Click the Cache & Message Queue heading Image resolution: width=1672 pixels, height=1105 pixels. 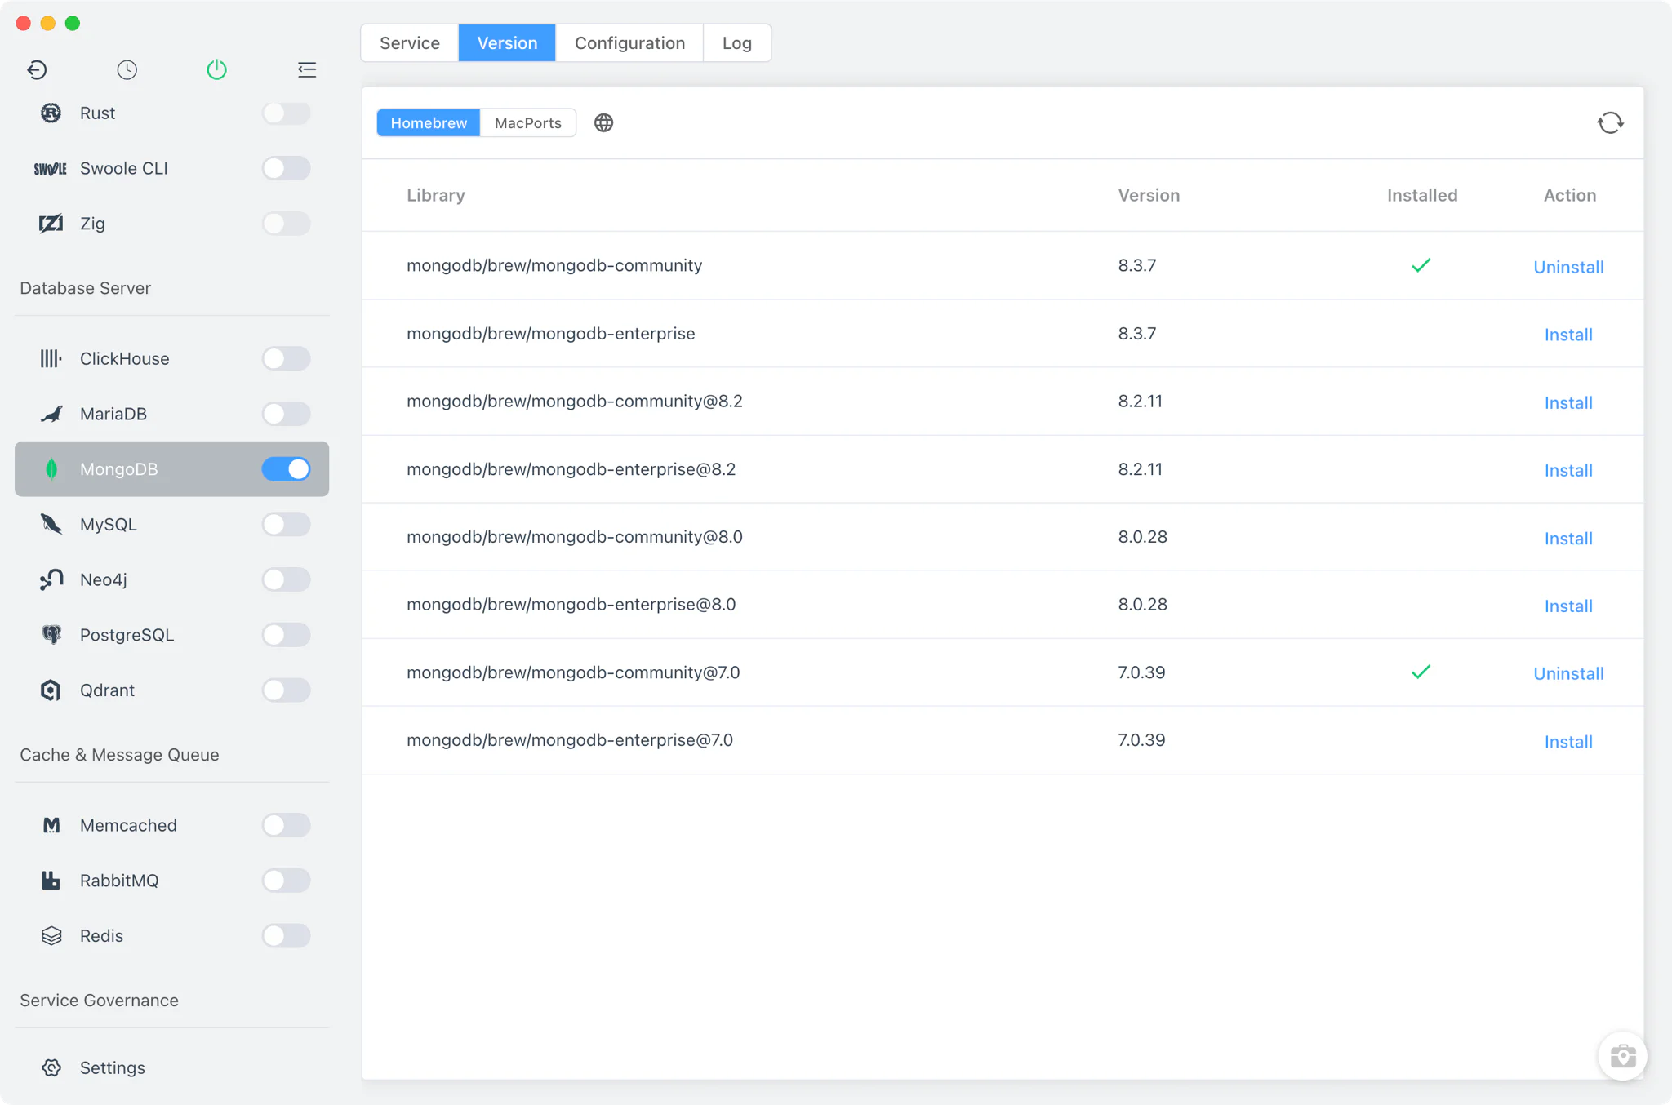(x=119, y=755)
